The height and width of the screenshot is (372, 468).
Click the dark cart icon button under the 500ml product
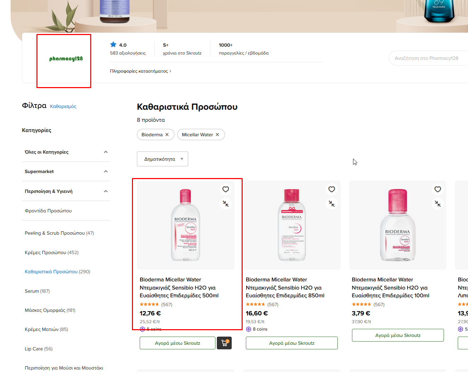(224, 343)
